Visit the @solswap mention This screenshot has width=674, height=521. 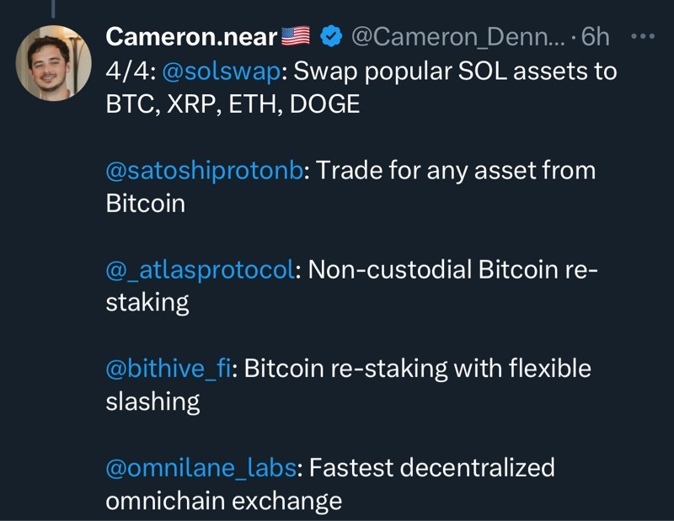pos(219,71)
